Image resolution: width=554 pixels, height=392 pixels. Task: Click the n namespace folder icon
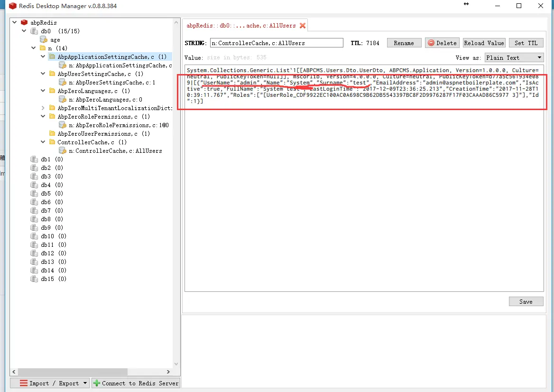[x=43, y=48]
